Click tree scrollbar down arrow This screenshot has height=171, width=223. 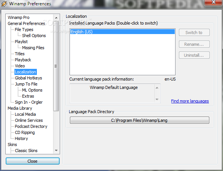[x=56, y=151]
